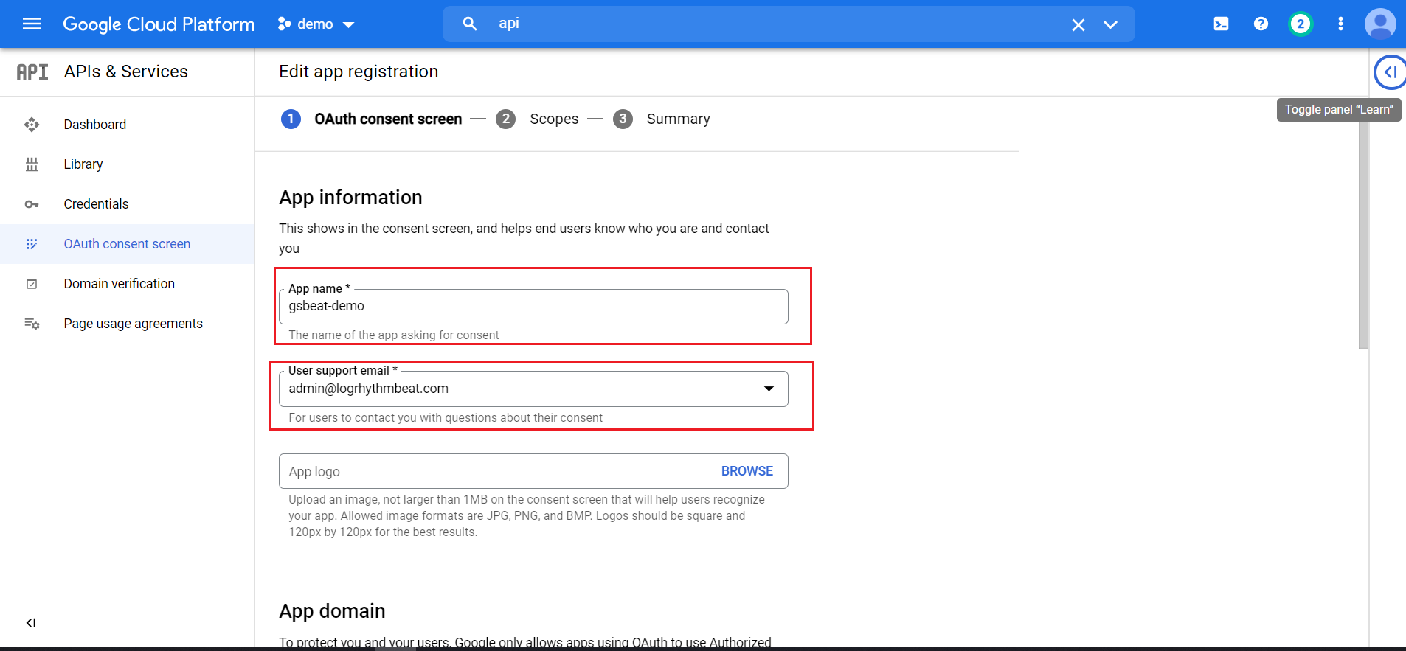Open the User support email dropdown
Image resolution: width=1406 pixels, height=651 pixels.
click(x=769, y=389)
